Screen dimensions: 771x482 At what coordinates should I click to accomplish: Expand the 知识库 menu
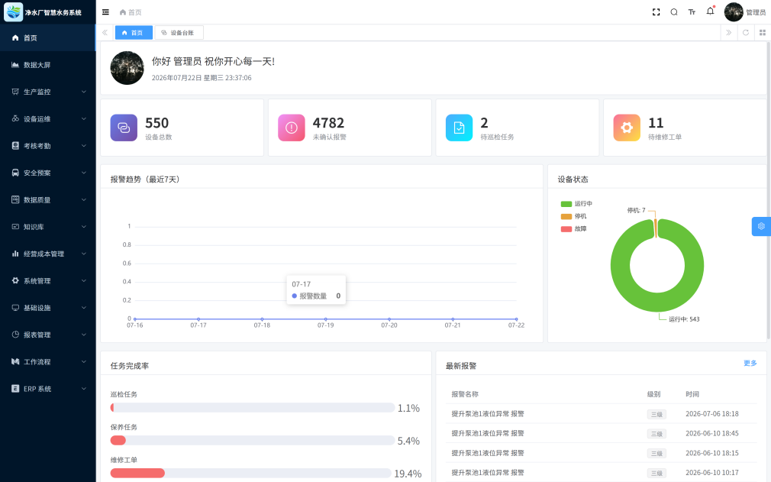coord(47,227)
